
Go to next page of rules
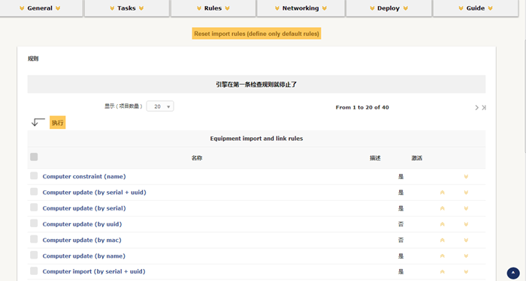tap(476, 107)
